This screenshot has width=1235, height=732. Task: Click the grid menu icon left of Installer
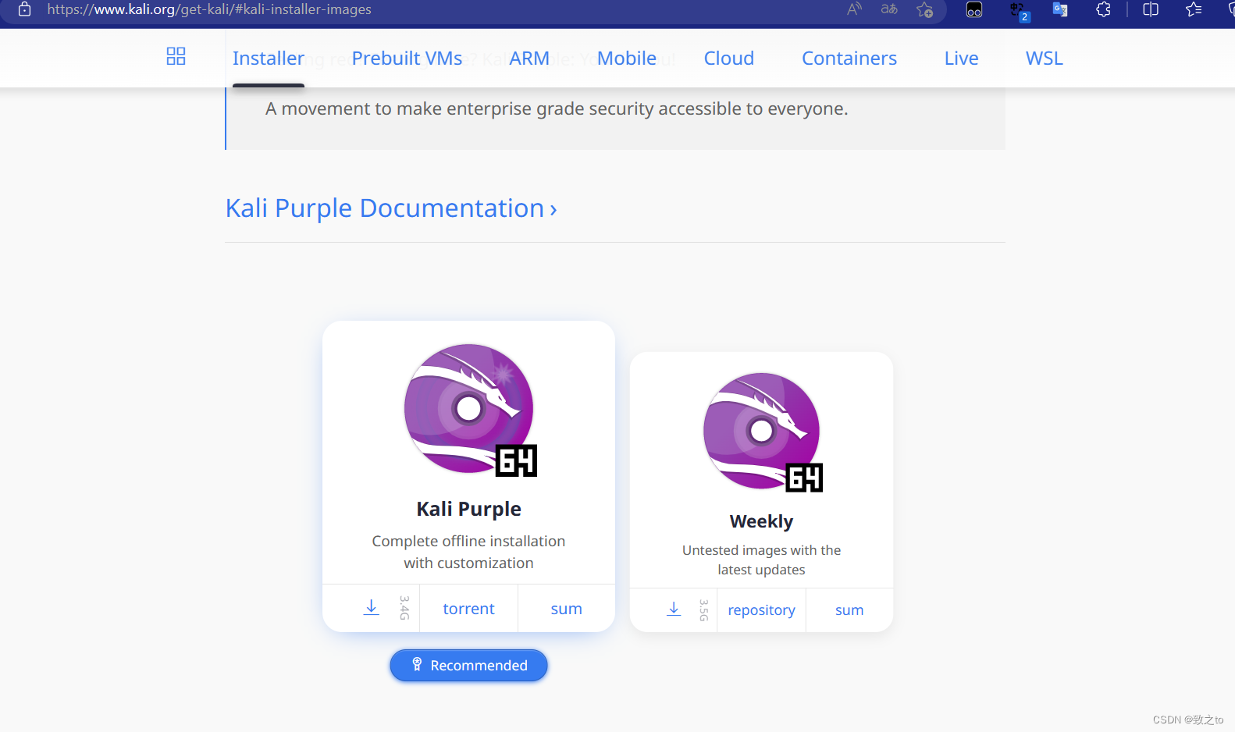click(x=176, y=56)
